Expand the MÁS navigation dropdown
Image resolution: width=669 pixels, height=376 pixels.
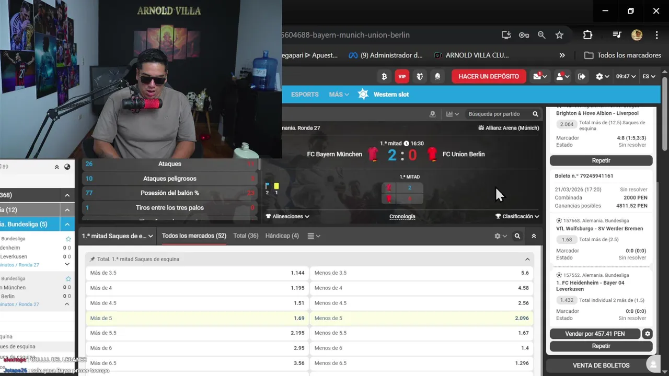coord(339,95)
